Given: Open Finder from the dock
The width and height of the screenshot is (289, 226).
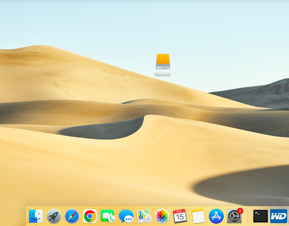Looking at the screenshot, I should pyautogui.click(x=36, y=216).
